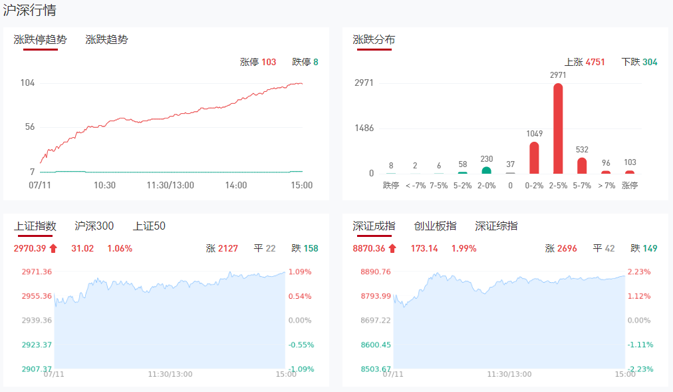Click the 涨停 103 legend value
The image size is (673, 392).
coord(258,62)
